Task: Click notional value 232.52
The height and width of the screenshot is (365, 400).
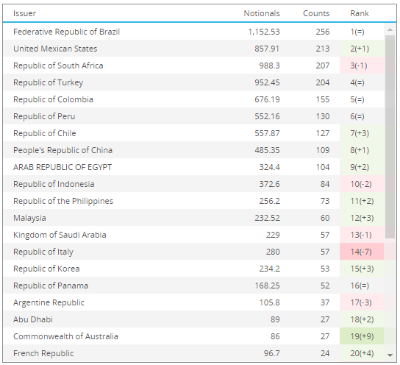Action: coord(267,218)
